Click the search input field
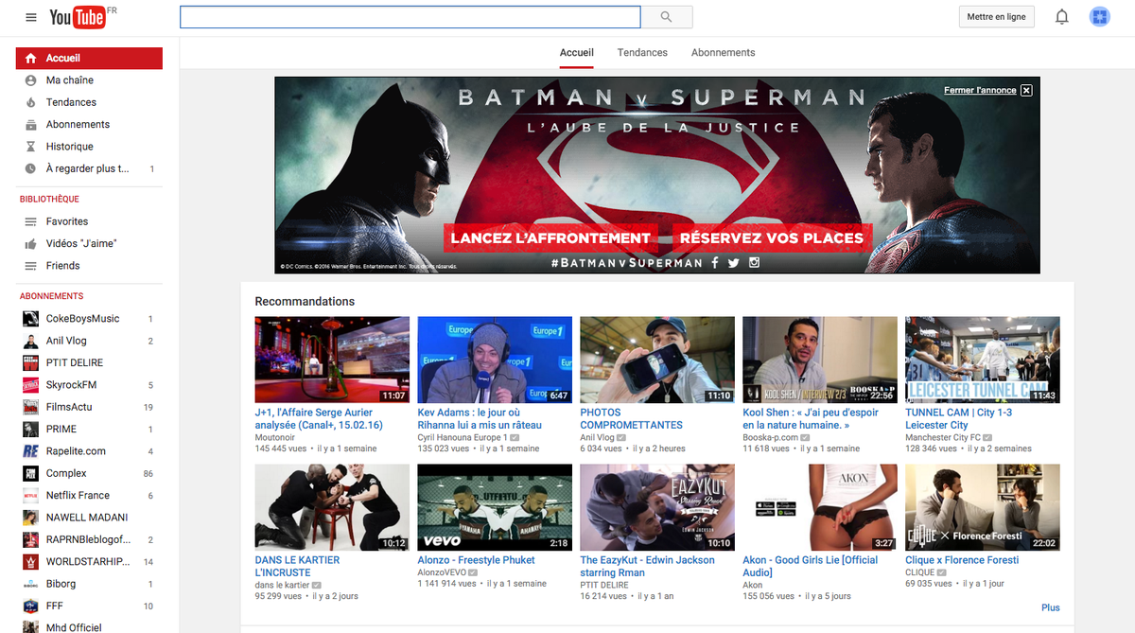This screenshot has width=1135, height=633. coord(410,17)
